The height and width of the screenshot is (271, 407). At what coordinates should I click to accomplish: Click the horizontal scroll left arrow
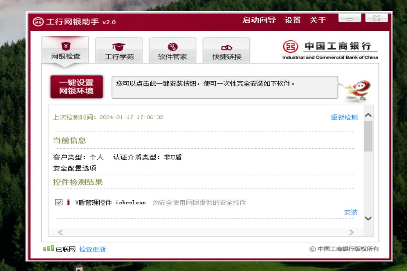pyautogui.click(x=60, y=232)
